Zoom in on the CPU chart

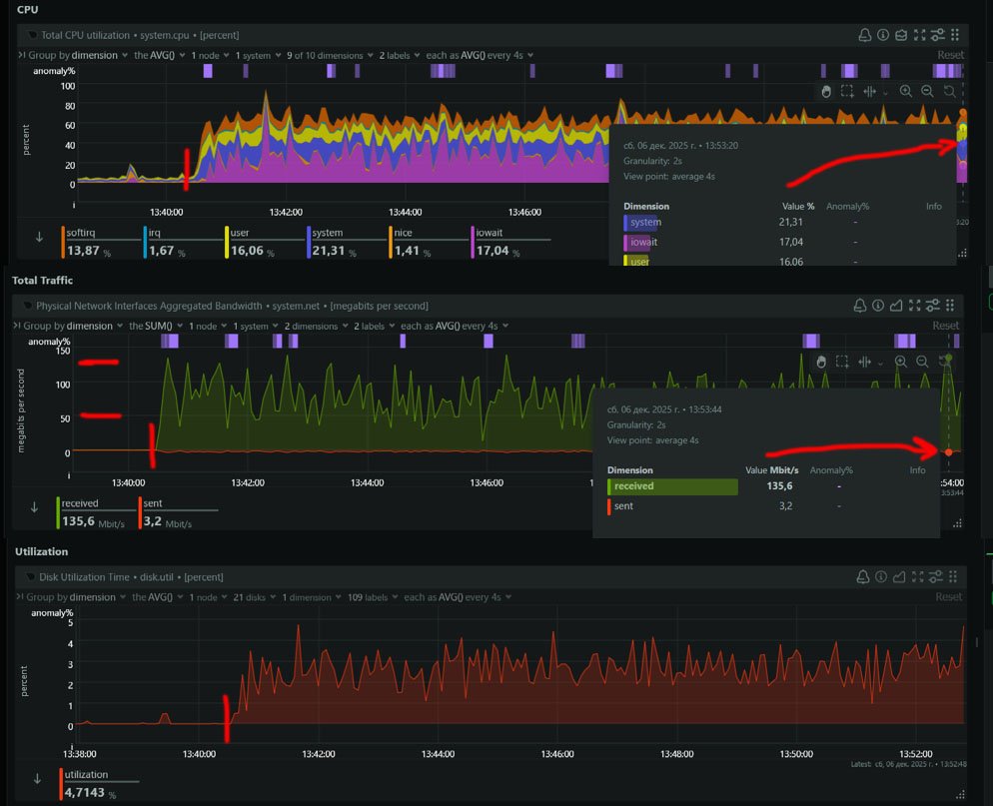tap(906, 91)
